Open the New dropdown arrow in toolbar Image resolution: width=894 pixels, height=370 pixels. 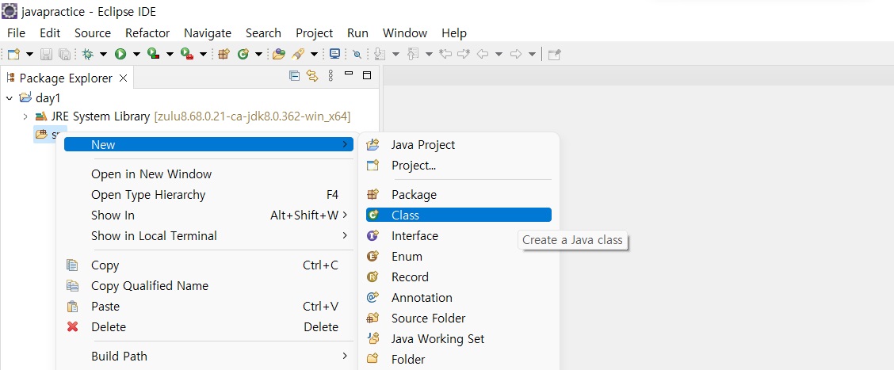tap(29, 54)
